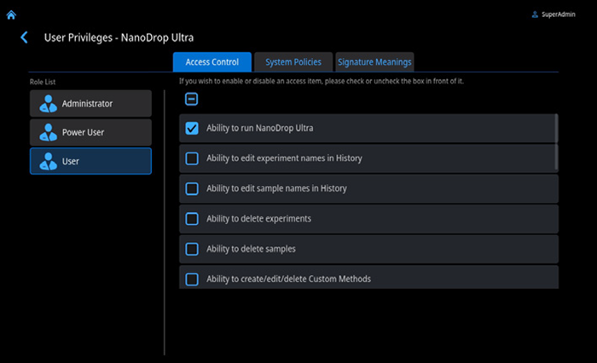Open the System Policies tab
This screenshot has width=597, height=363.
click(x=293, y=62)
